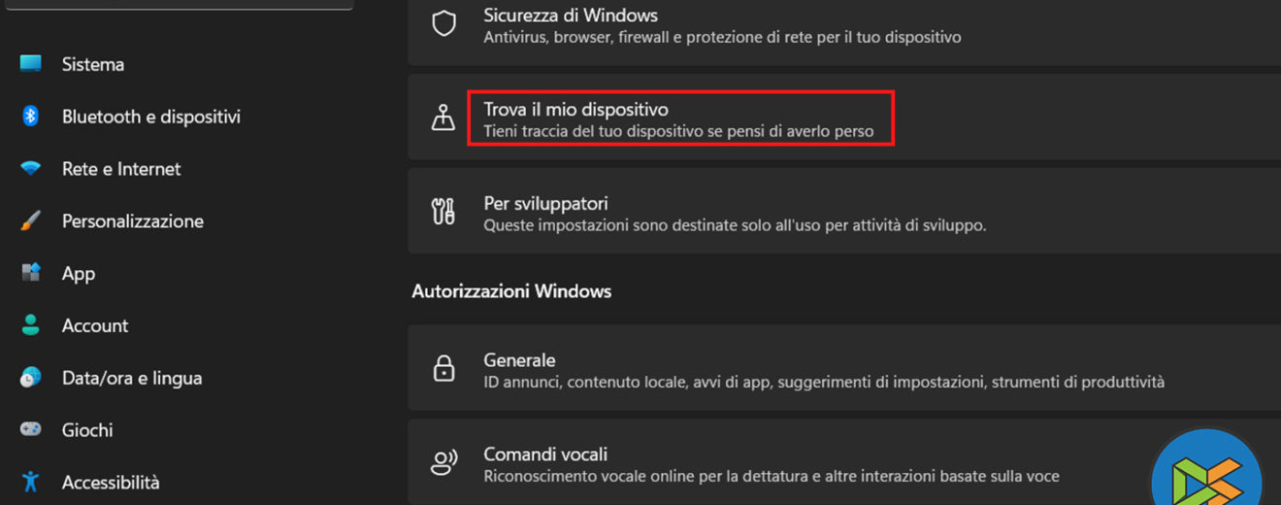Select Account in the settings sidebar

click(x=95, y=325)
